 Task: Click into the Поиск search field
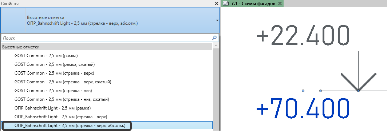coord(107,38)
